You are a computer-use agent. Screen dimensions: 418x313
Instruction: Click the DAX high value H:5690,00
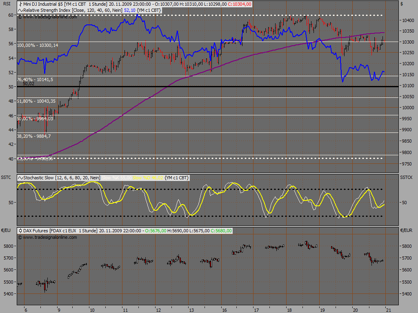(178, 231)
